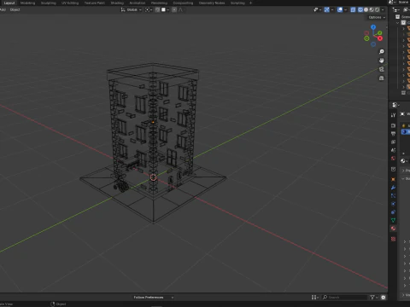The height and width of the screenshot is (307, 410).
Task: Open the Object properties tab
Action: pyautogui.click(x=393, y=179)
